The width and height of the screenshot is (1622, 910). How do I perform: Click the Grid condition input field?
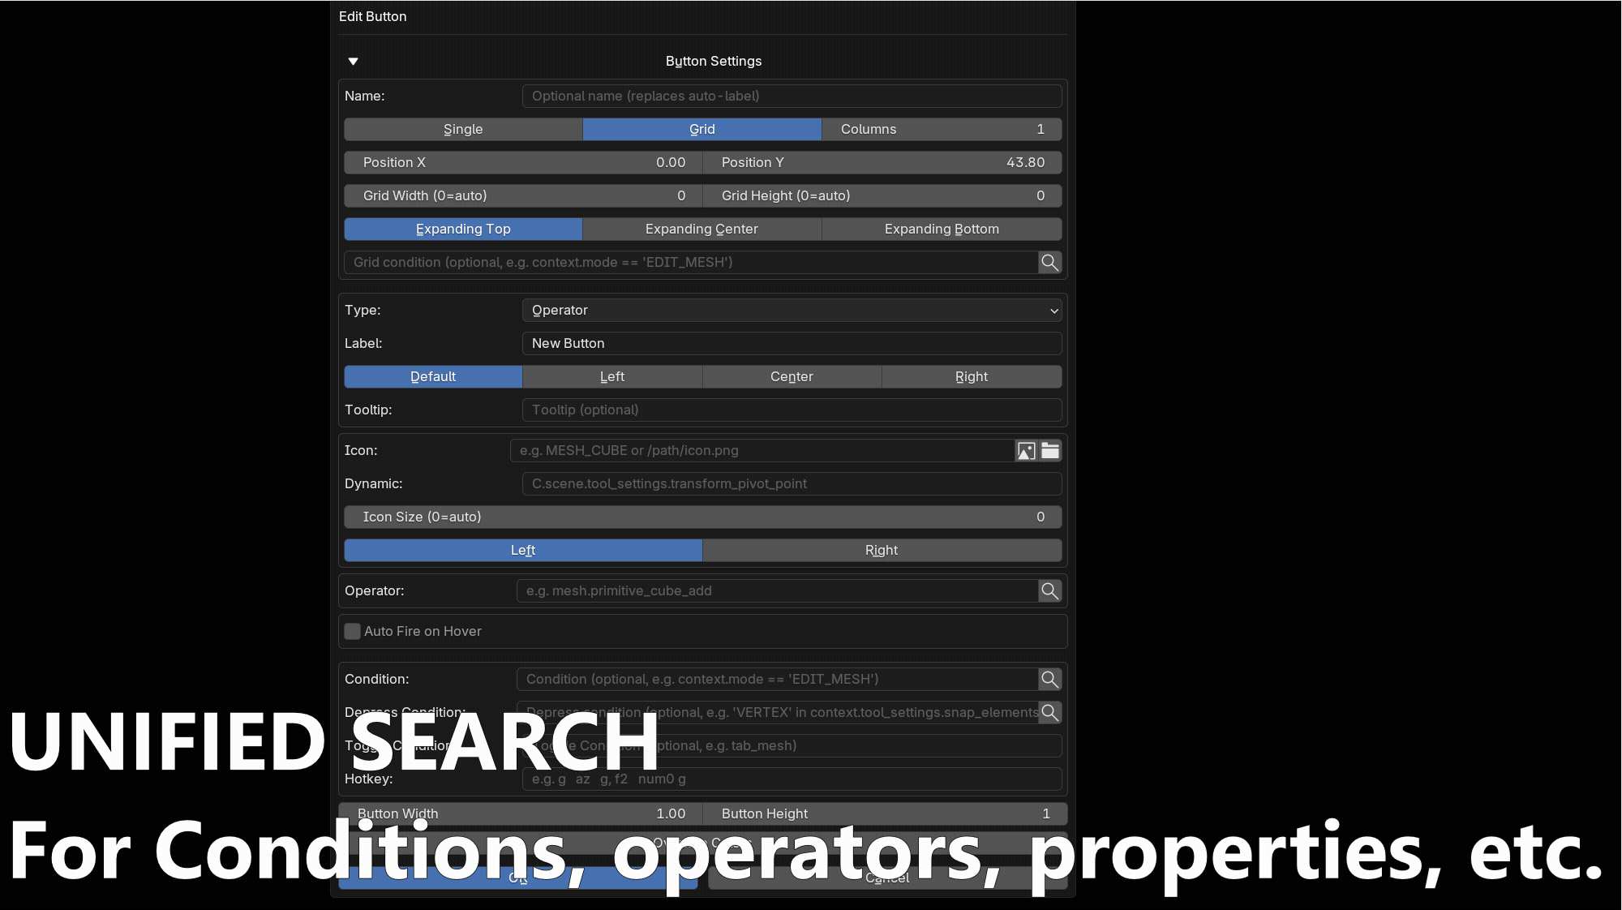[x=691, y=262]
